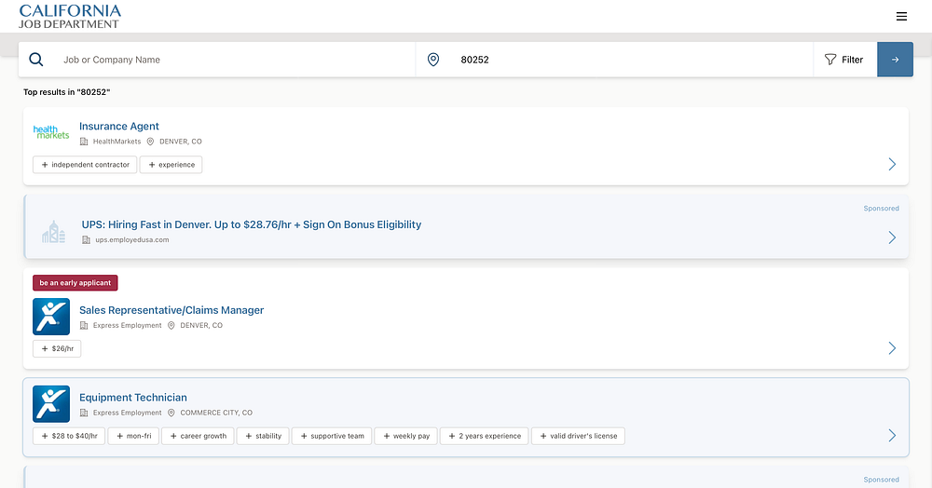Click the COMMERCE CITY, CO location text
932x488 pixels.
(x=216, y=413)
